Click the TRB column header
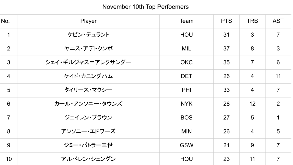Image resolution: width=293 pixels, height=165 pixels. (x=252, y=21)
